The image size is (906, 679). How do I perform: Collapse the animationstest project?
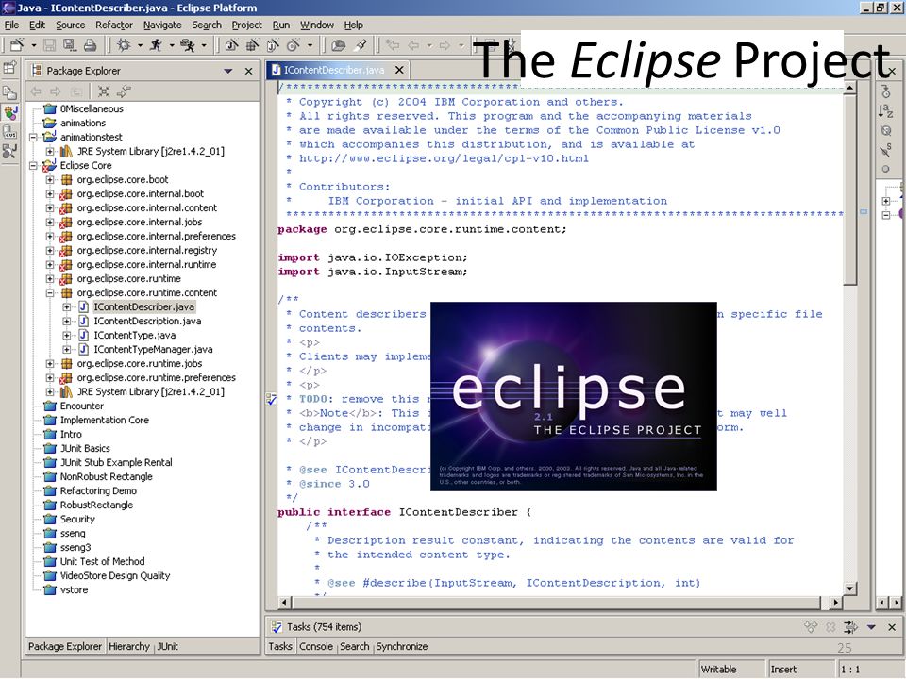(x=34, y=138)
